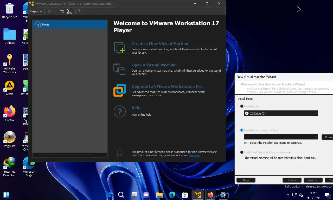This screenshot has width=333, height=200.
Task: Open Microsoft Store from taskbar
Action: (185, 195)
